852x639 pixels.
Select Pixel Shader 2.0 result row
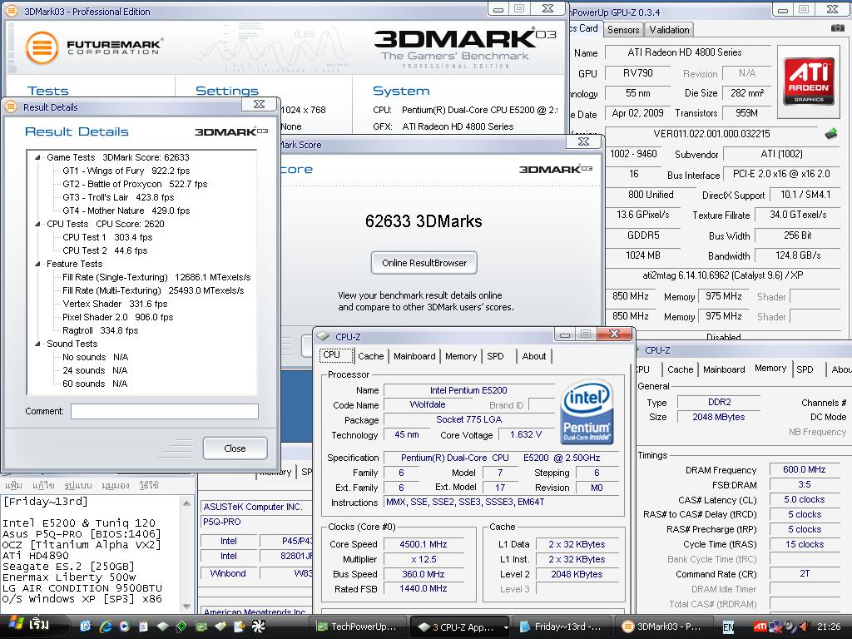tap(118, 317)
